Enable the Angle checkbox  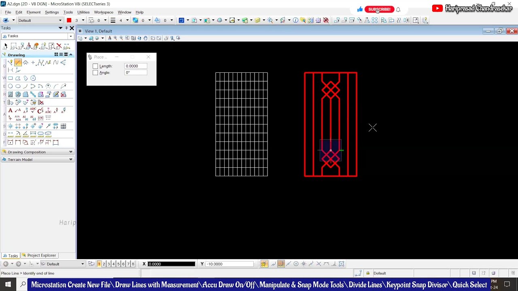coord(96,73)
